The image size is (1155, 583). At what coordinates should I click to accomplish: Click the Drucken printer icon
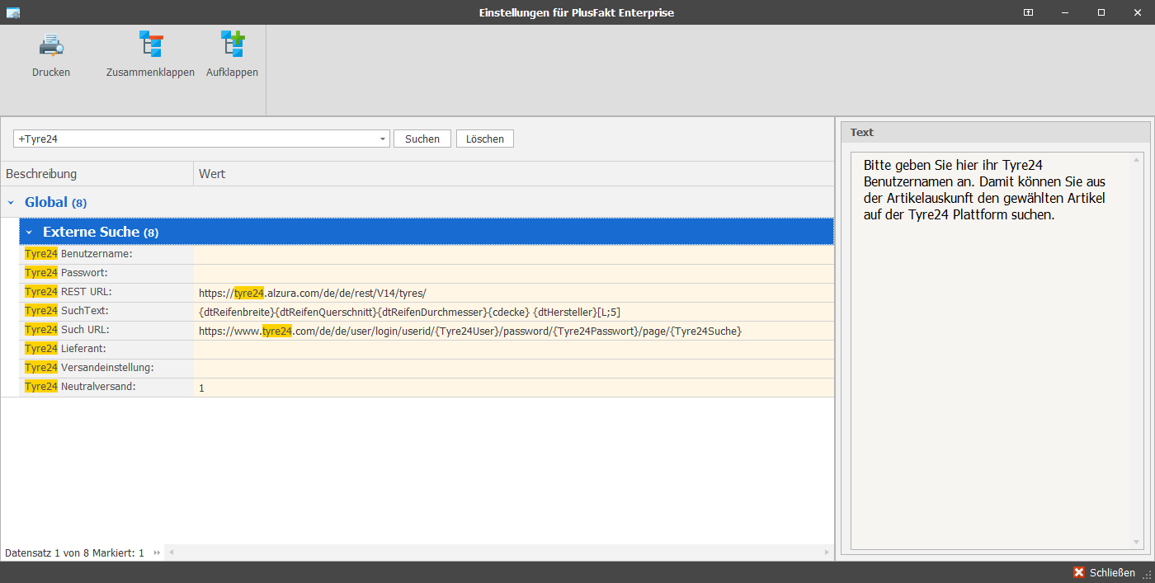tap(51, 45)
